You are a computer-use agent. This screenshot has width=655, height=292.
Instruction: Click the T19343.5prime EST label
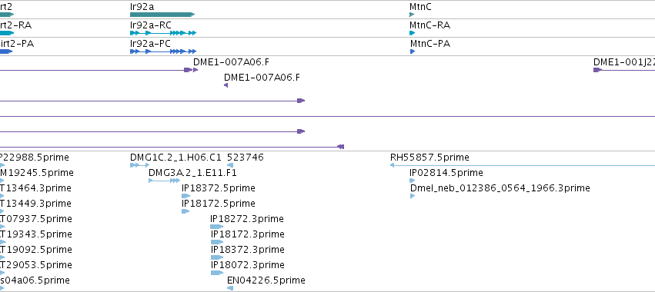point(36,234)
